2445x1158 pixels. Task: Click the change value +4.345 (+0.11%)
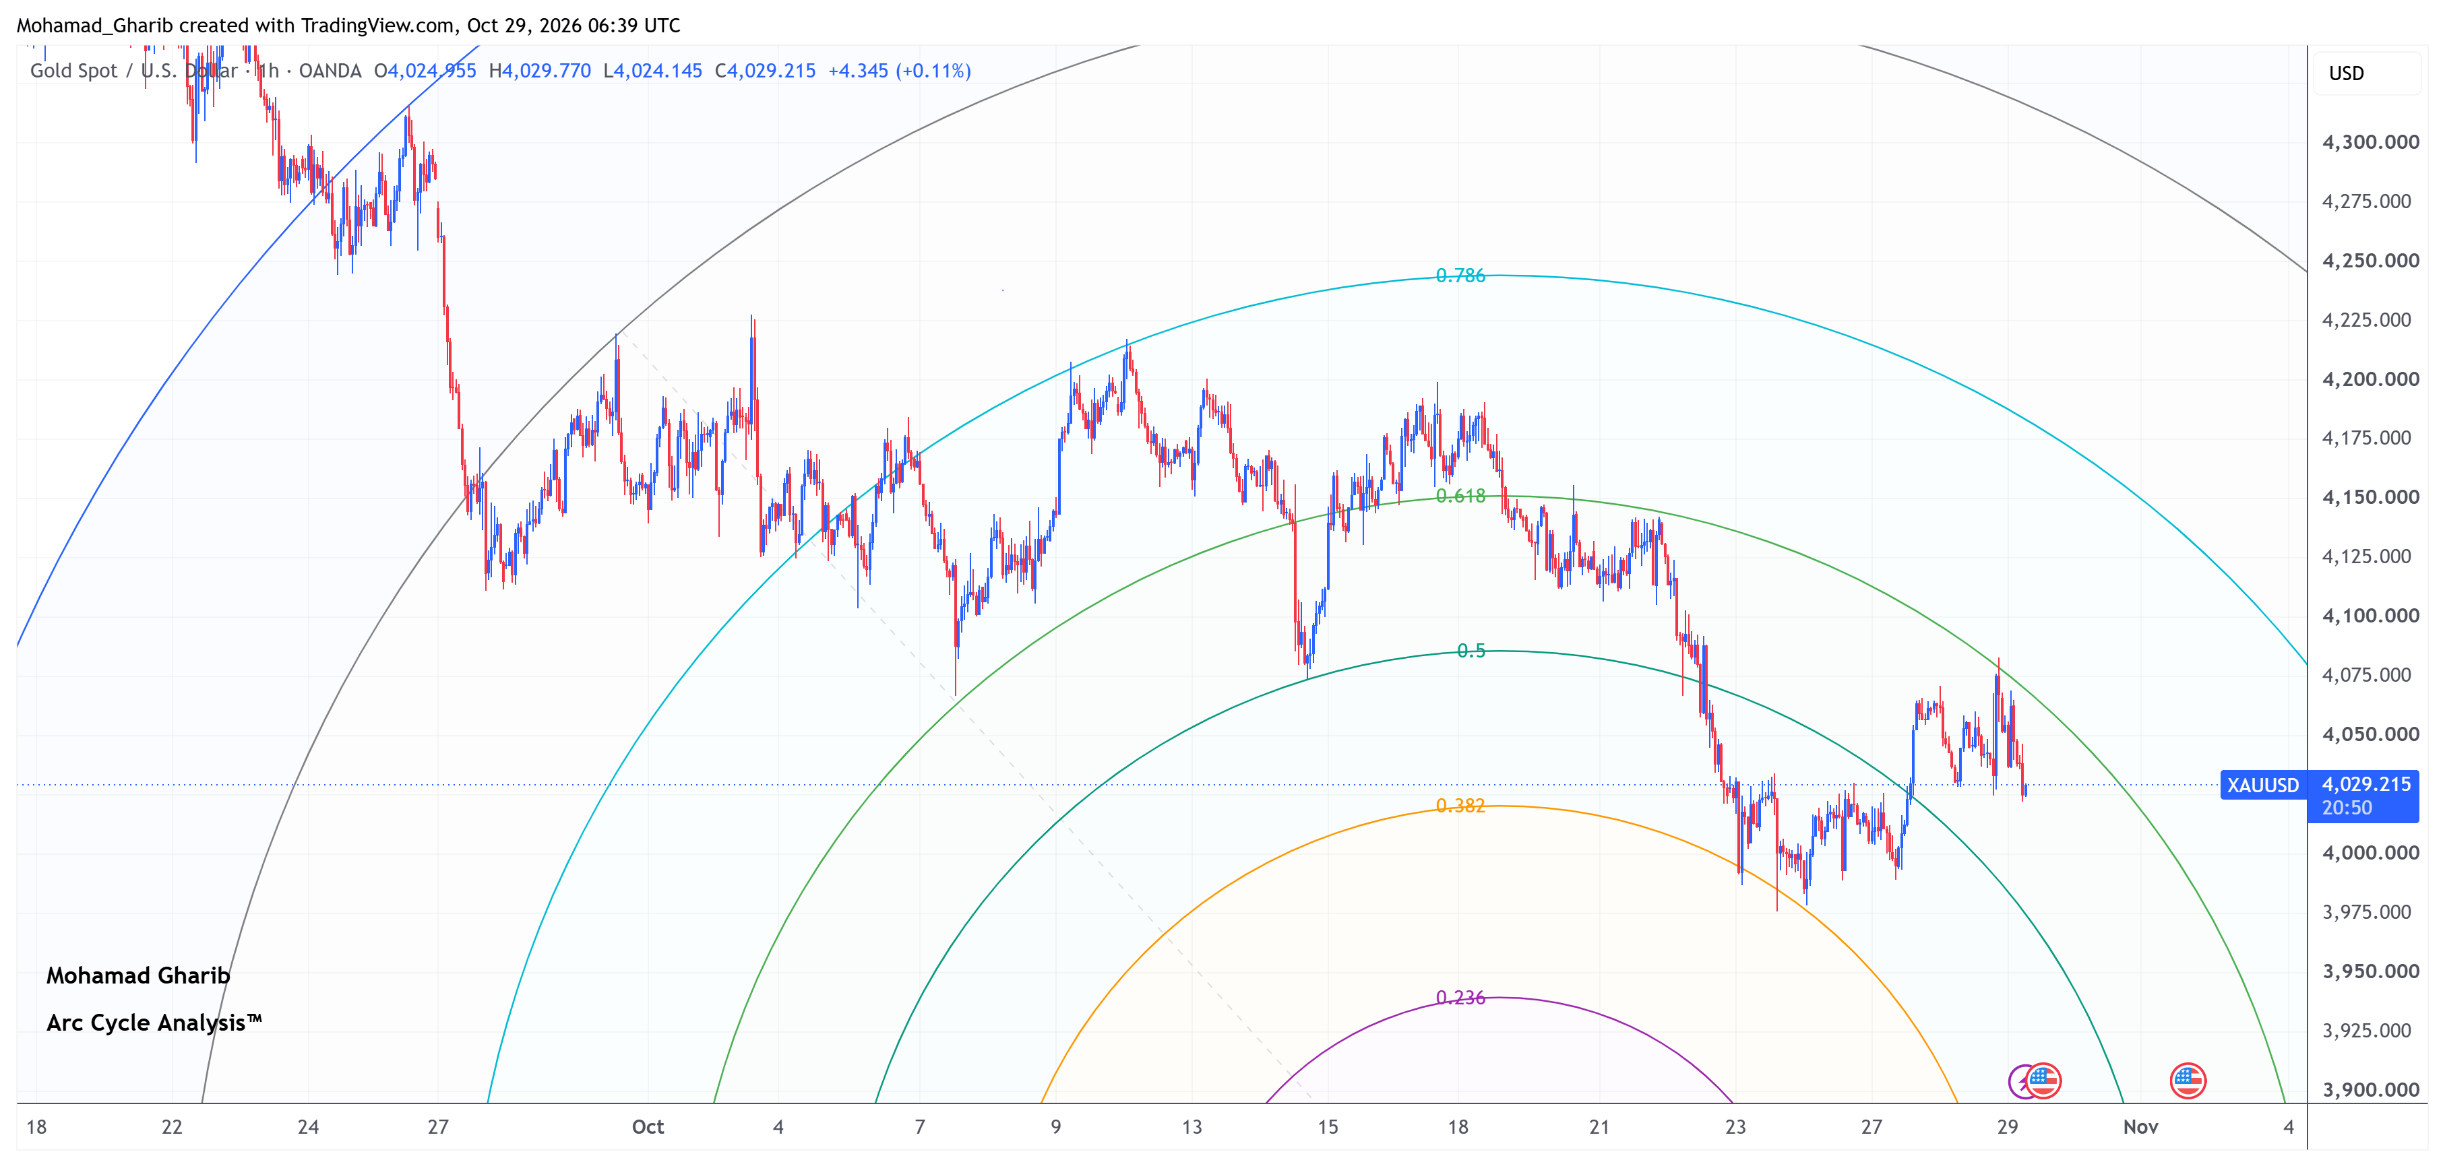click(x=899, y=71)
